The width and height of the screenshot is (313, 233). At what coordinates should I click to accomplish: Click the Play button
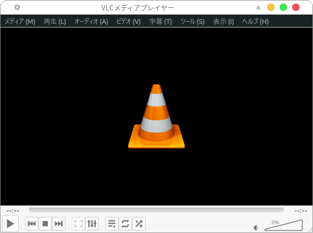tap(10, 224)
